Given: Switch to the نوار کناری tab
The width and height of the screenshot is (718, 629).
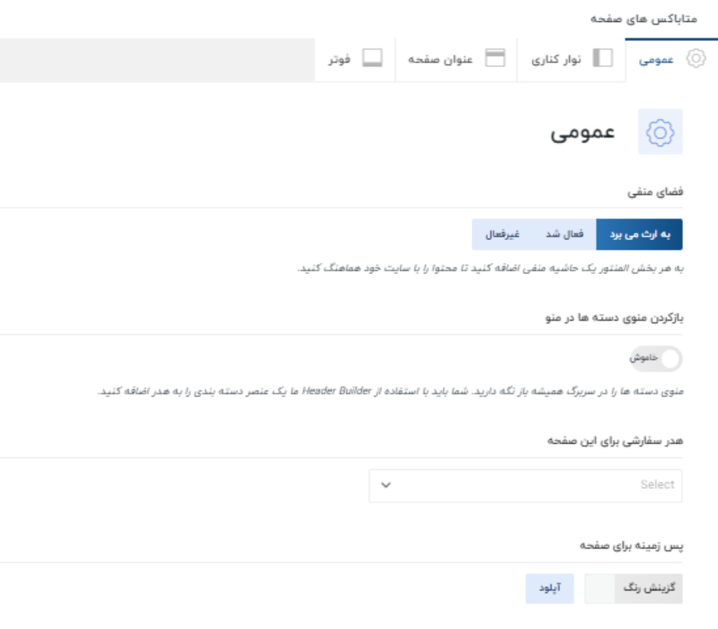Looking at the screenshot, I should click(x=571, y=60).
